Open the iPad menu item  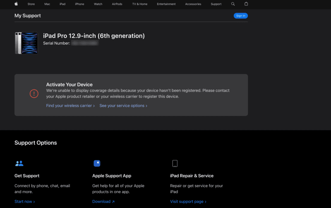(62, 4)
